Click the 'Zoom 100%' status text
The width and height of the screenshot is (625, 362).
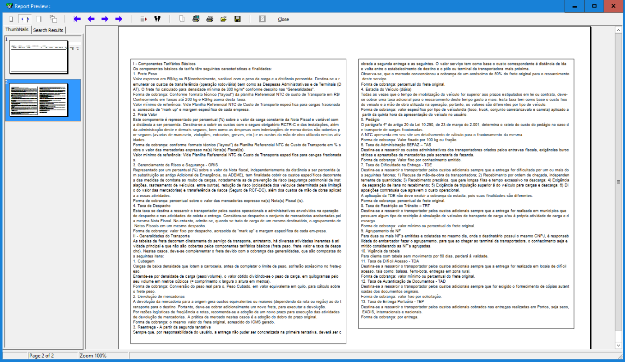(x=93, y=356)
